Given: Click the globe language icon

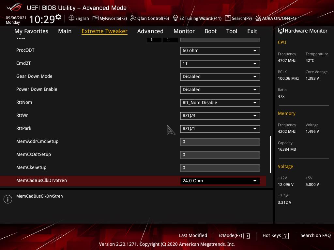Looking at the screenshot, I should tap(71, 18).
